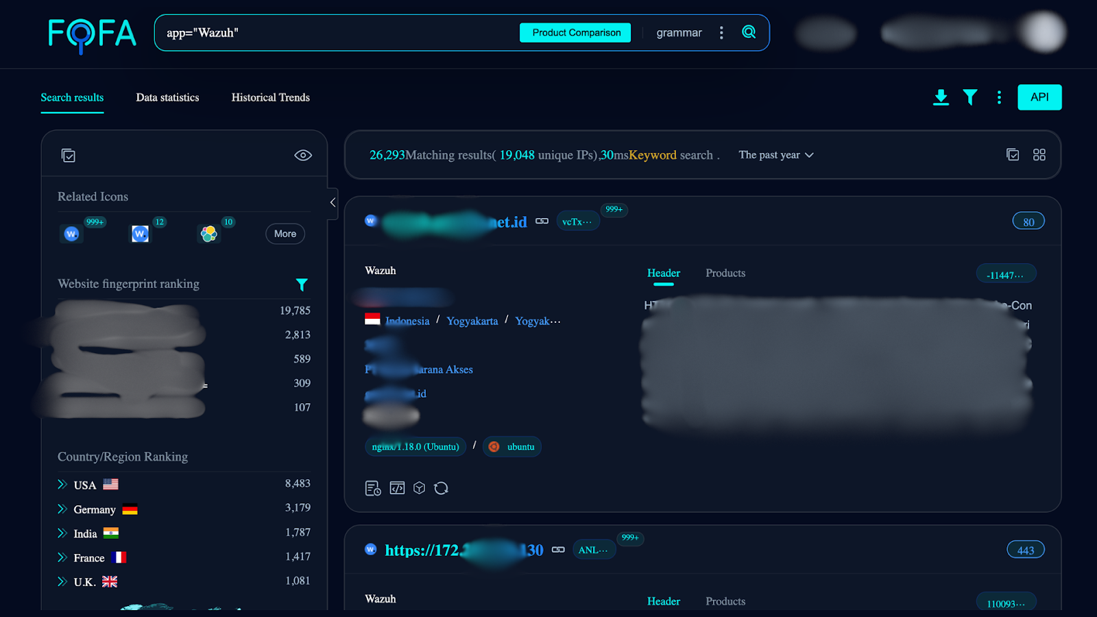Viewport: 1097px width, 617px height.
Task: Select Header tab in second result
Action: pos(664,601)
